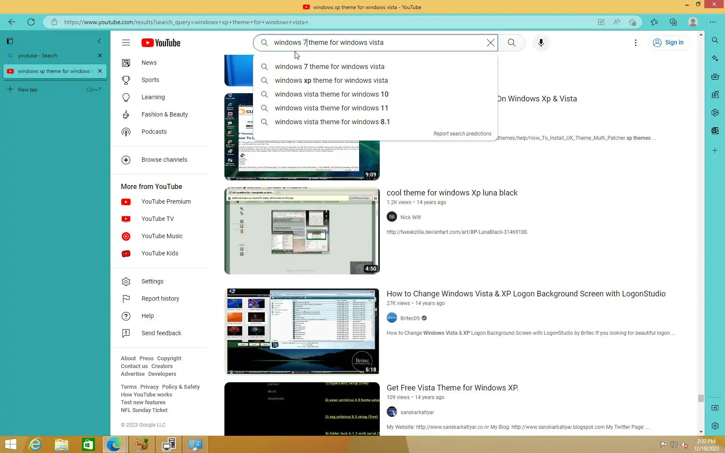The width and height of the screenshot is (725, 453).
Task: Open Windows Start button
Action: [10, 444]
